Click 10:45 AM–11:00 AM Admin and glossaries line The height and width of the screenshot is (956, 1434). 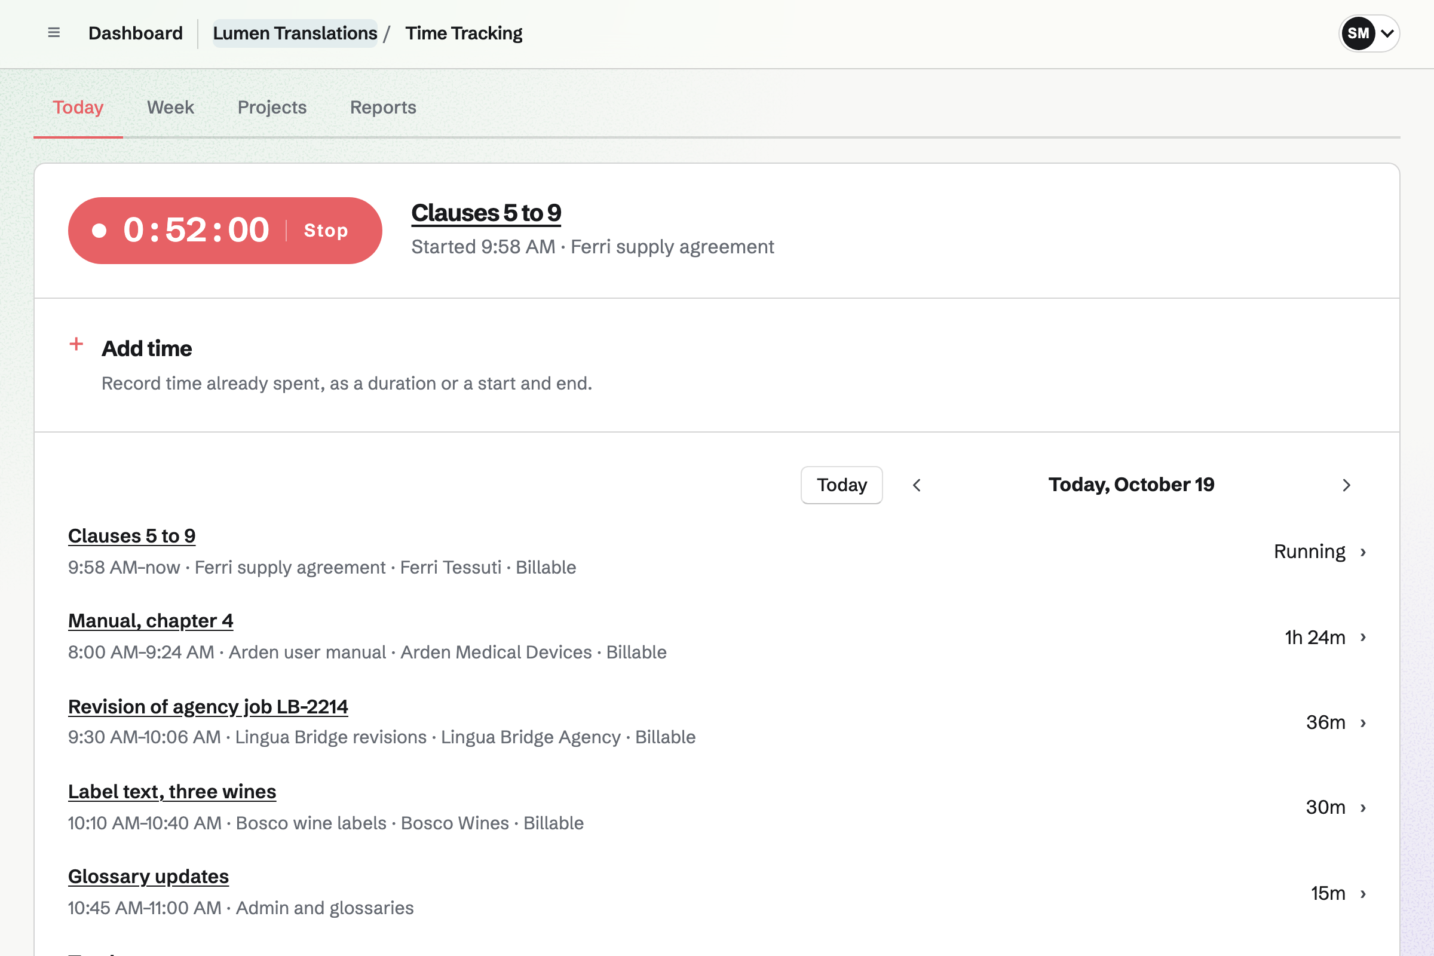241,908
